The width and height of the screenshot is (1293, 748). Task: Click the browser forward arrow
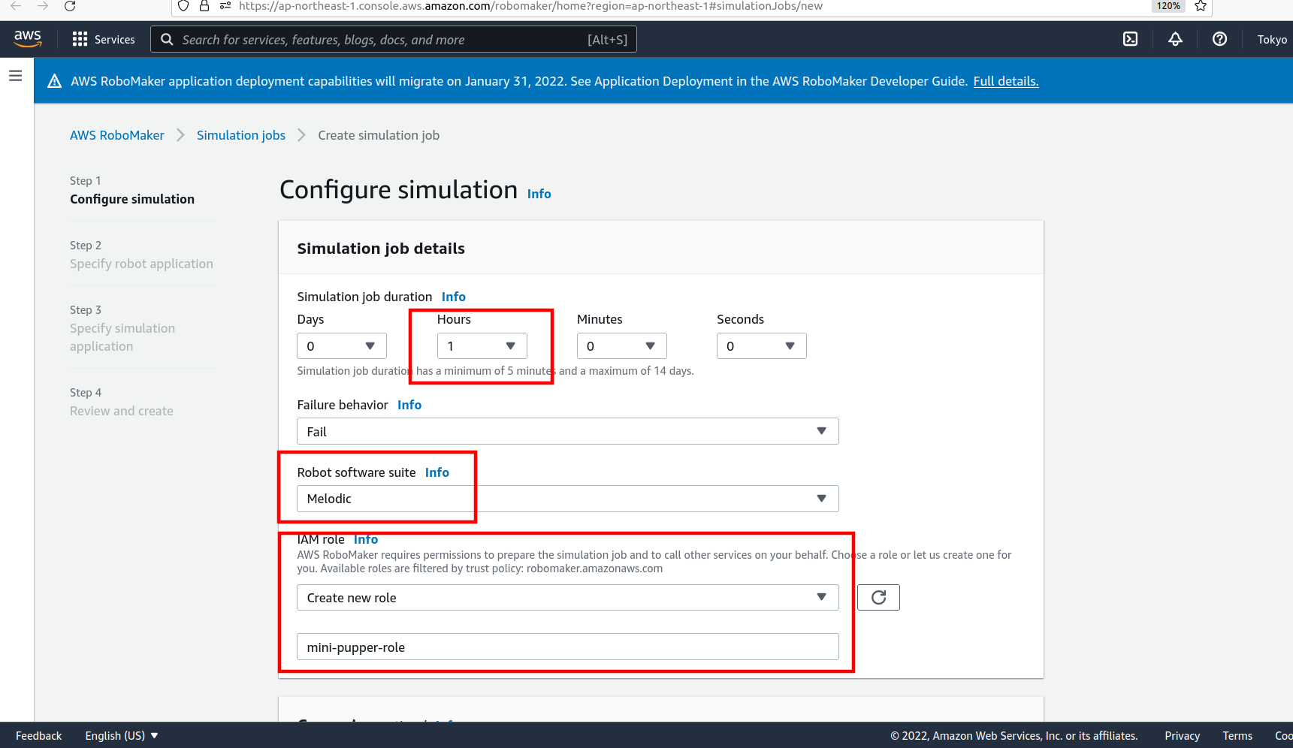coord(43,6)
